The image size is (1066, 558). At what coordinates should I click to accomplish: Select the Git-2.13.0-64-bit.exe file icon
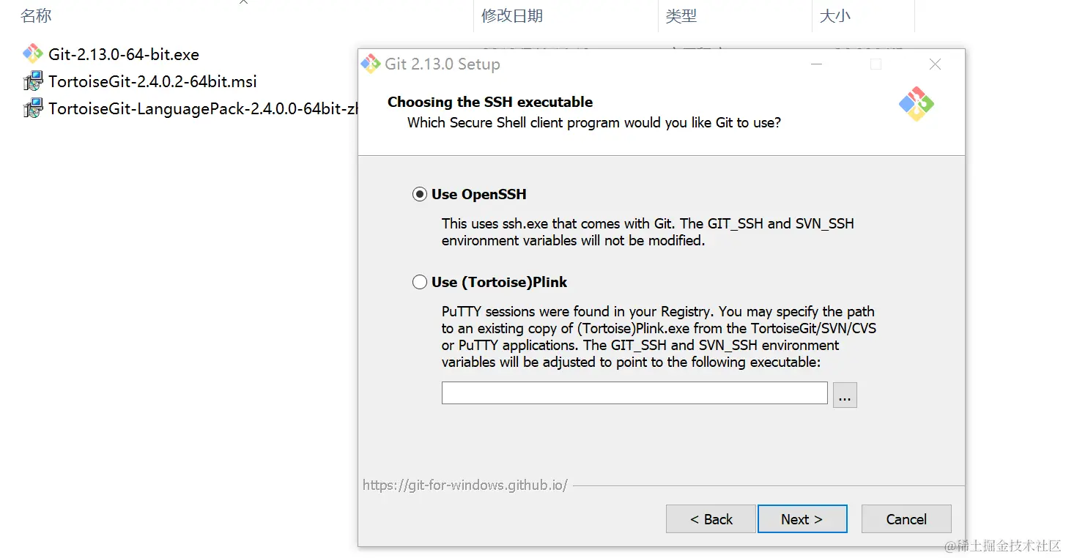32,54
